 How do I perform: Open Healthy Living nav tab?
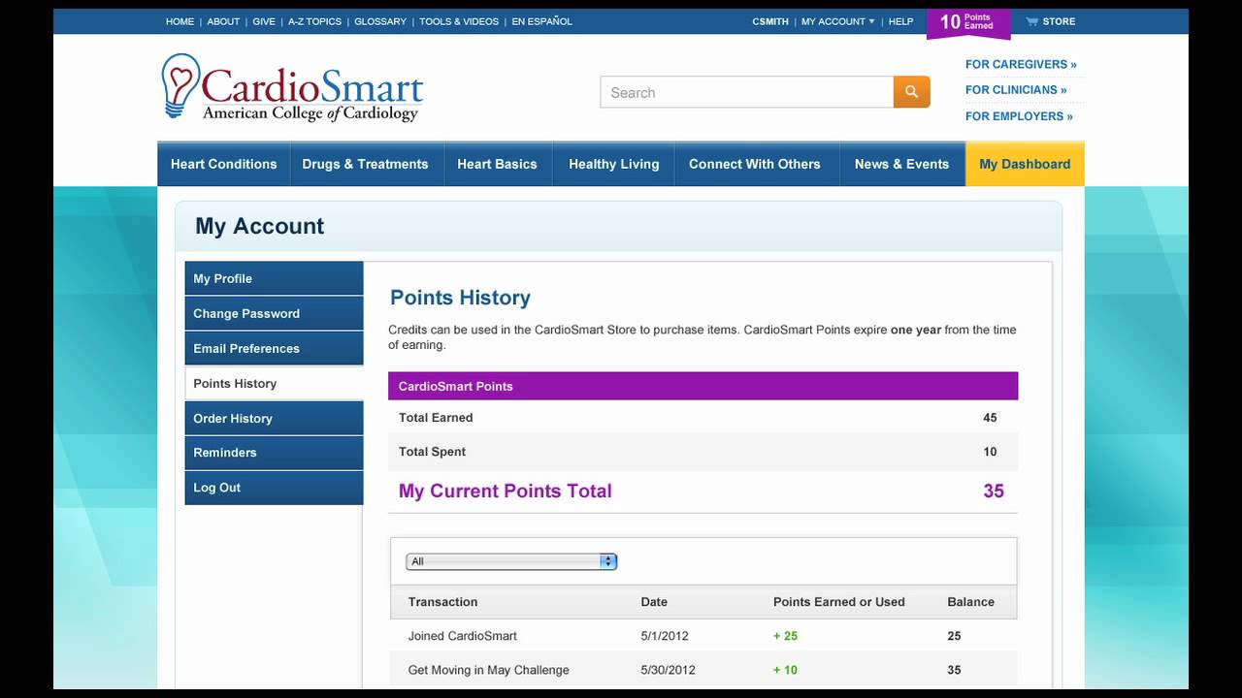coord(613,164)
